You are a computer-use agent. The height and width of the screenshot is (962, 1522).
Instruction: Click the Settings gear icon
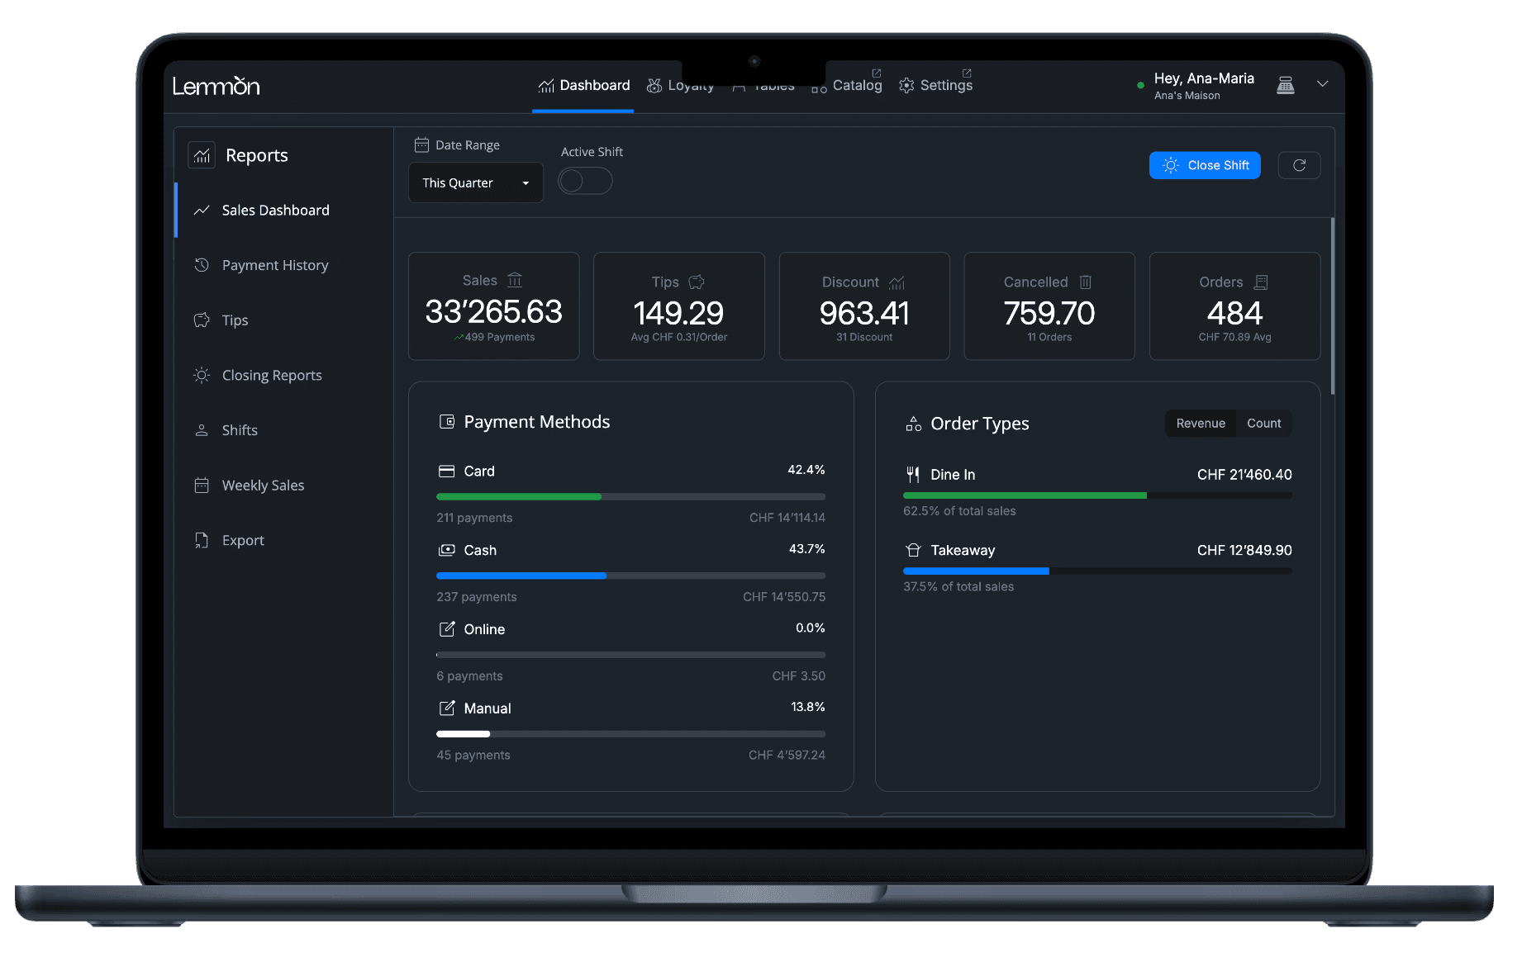tap(906, 86)
